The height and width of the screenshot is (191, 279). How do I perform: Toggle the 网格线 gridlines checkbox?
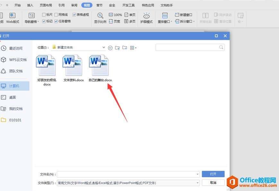tap(56, 14)
